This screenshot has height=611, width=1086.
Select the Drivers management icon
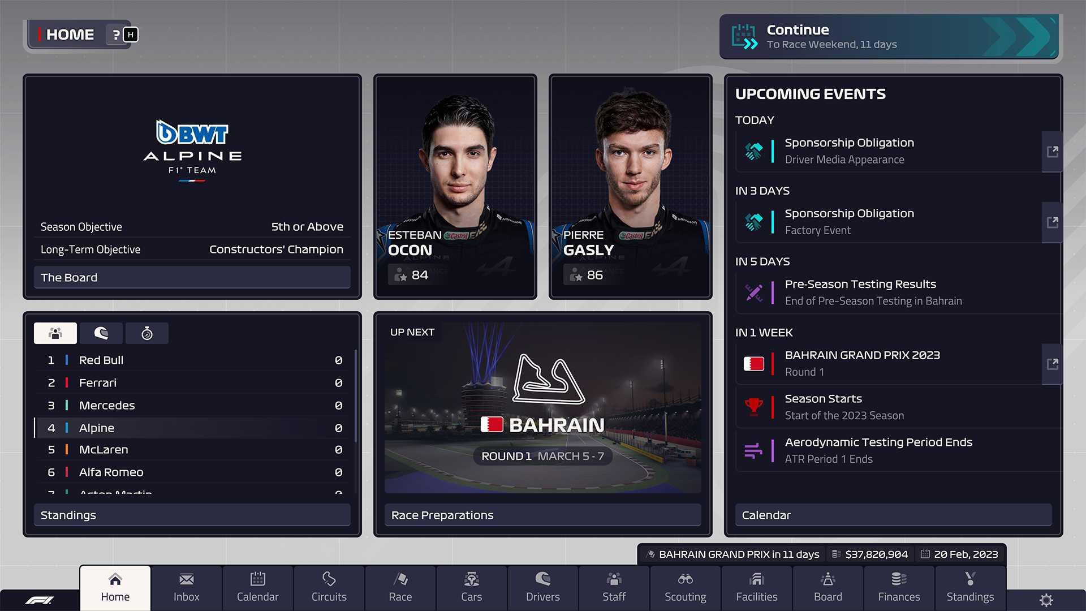click(543, 587)
